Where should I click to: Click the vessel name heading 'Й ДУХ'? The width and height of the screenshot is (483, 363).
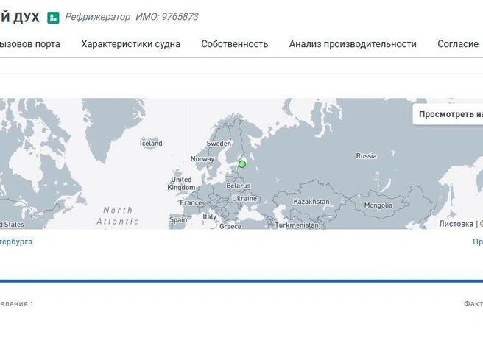20,17
